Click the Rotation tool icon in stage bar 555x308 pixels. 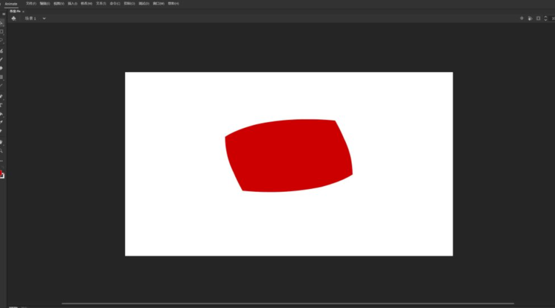click(530, 18)
